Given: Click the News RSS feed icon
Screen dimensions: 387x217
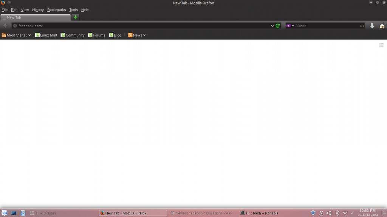Looking at the screenshot, I should (x=130, y=35).
